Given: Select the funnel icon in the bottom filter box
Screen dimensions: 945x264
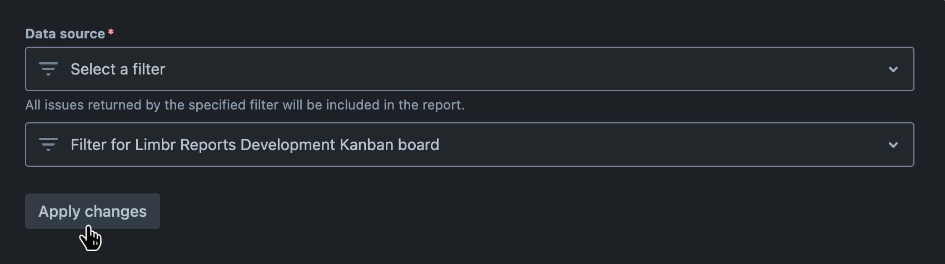Looking at the screenshot, I should (48, 145).
